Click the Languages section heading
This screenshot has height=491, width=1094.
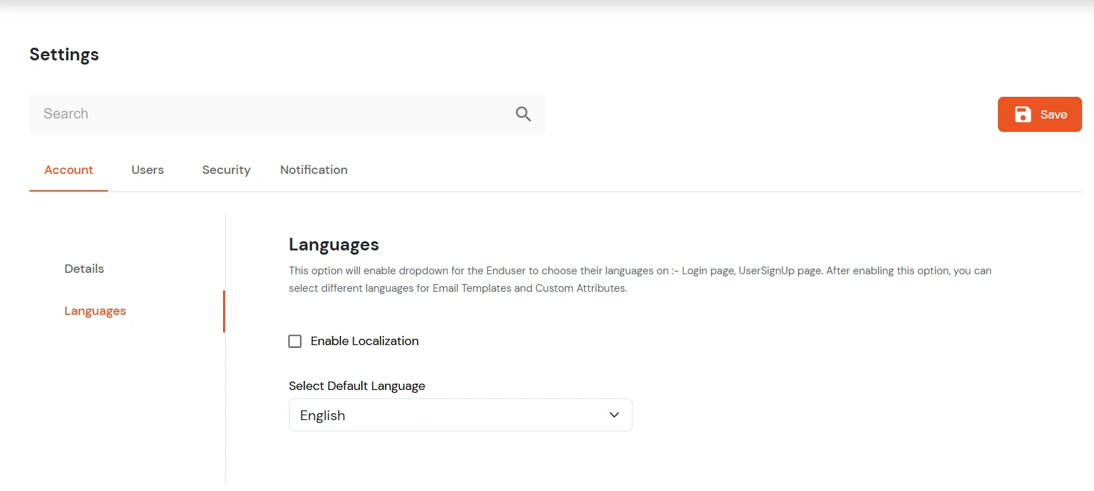(x=334, y=244)
